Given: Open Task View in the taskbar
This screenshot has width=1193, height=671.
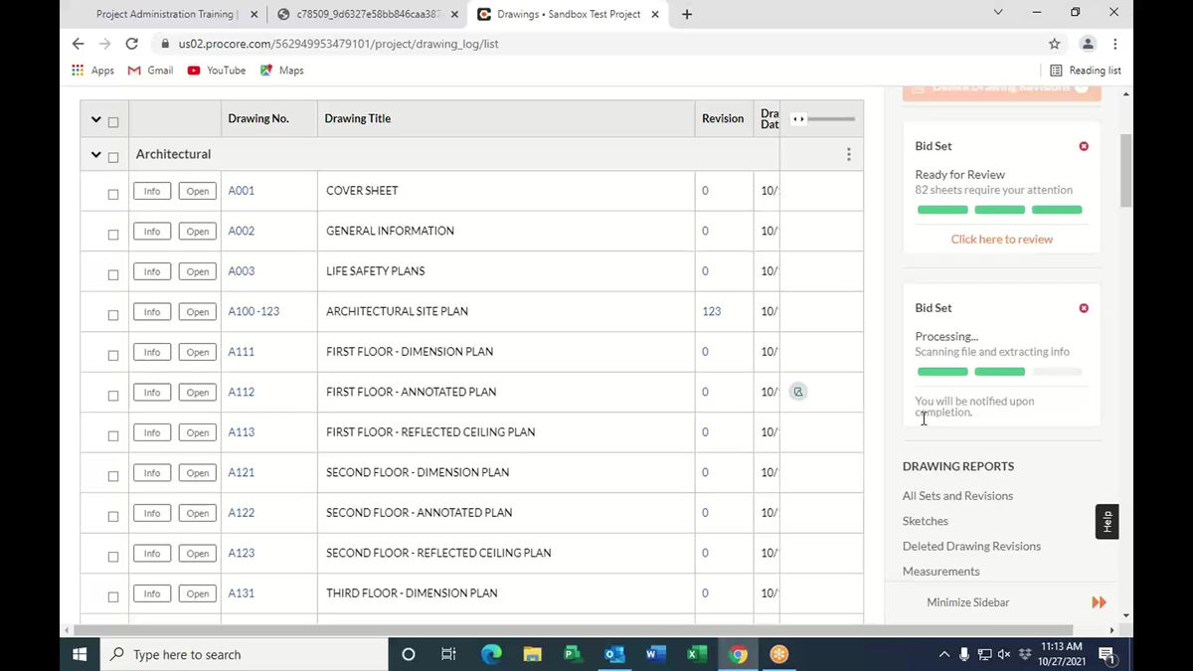Looking at the screenshot, I should tap(448, 654).
